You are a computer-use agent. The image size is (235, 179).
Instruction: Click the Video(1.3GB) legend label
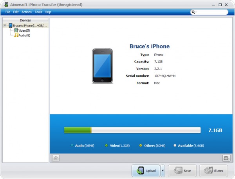[120, 146]
